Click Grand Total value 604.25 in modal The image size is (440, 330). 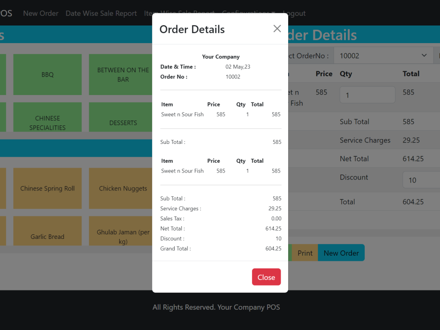(273, 249)
